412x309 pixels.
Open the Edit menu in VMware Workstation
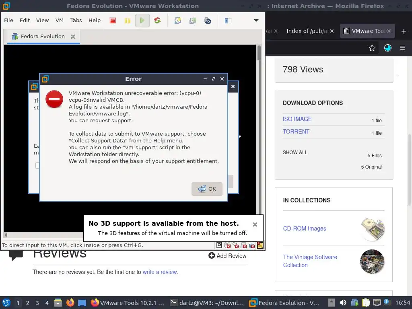(x=25, y=20)
